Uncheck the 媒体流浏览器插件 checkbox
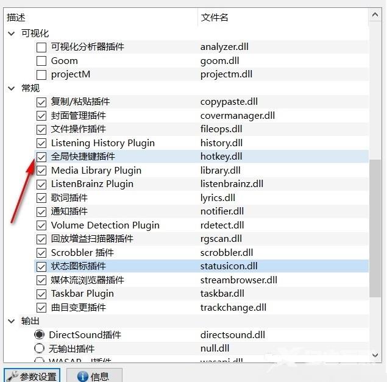This screenshot has height=382, width=387. 41,280
